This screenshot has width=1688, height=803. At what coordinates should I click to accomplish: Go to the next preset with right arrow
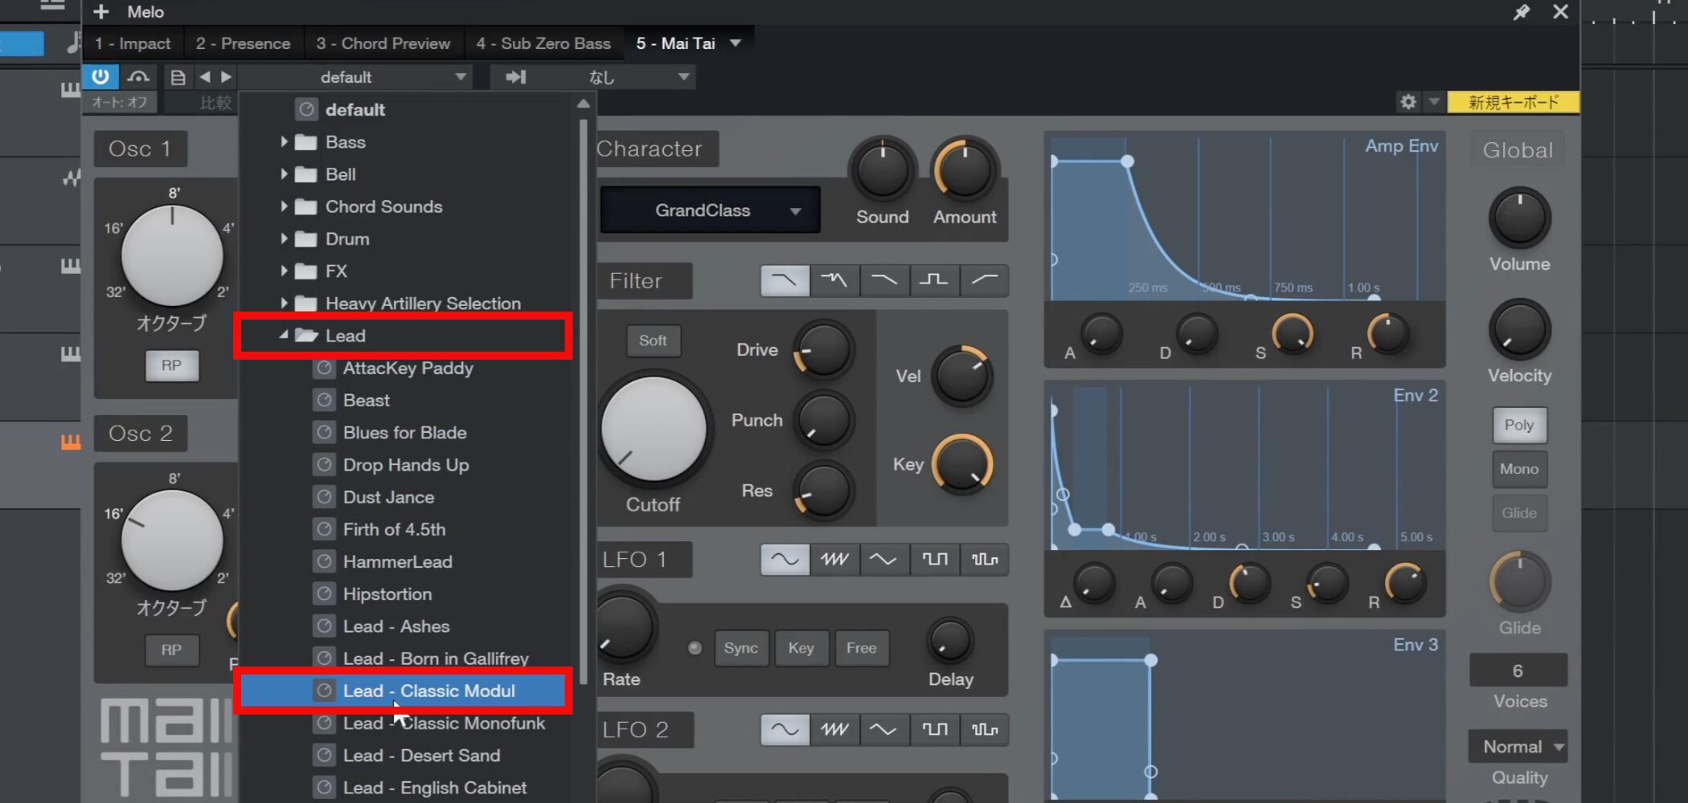click(227, 77)
